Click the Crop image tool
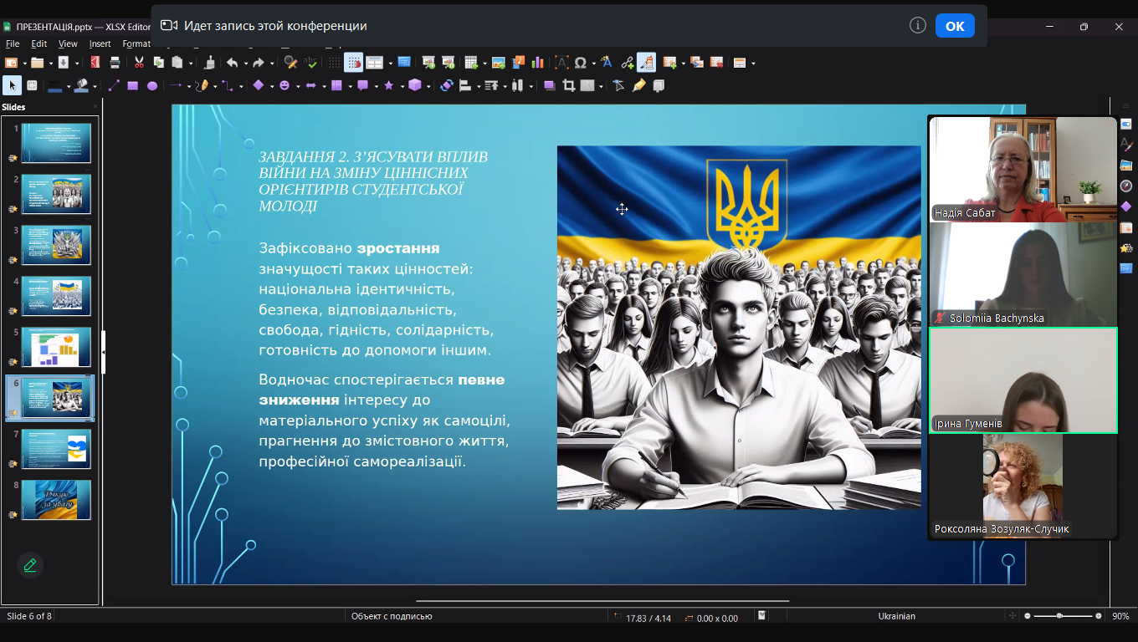The height and width of the screenshot is (642, 1138). (569, 85)
